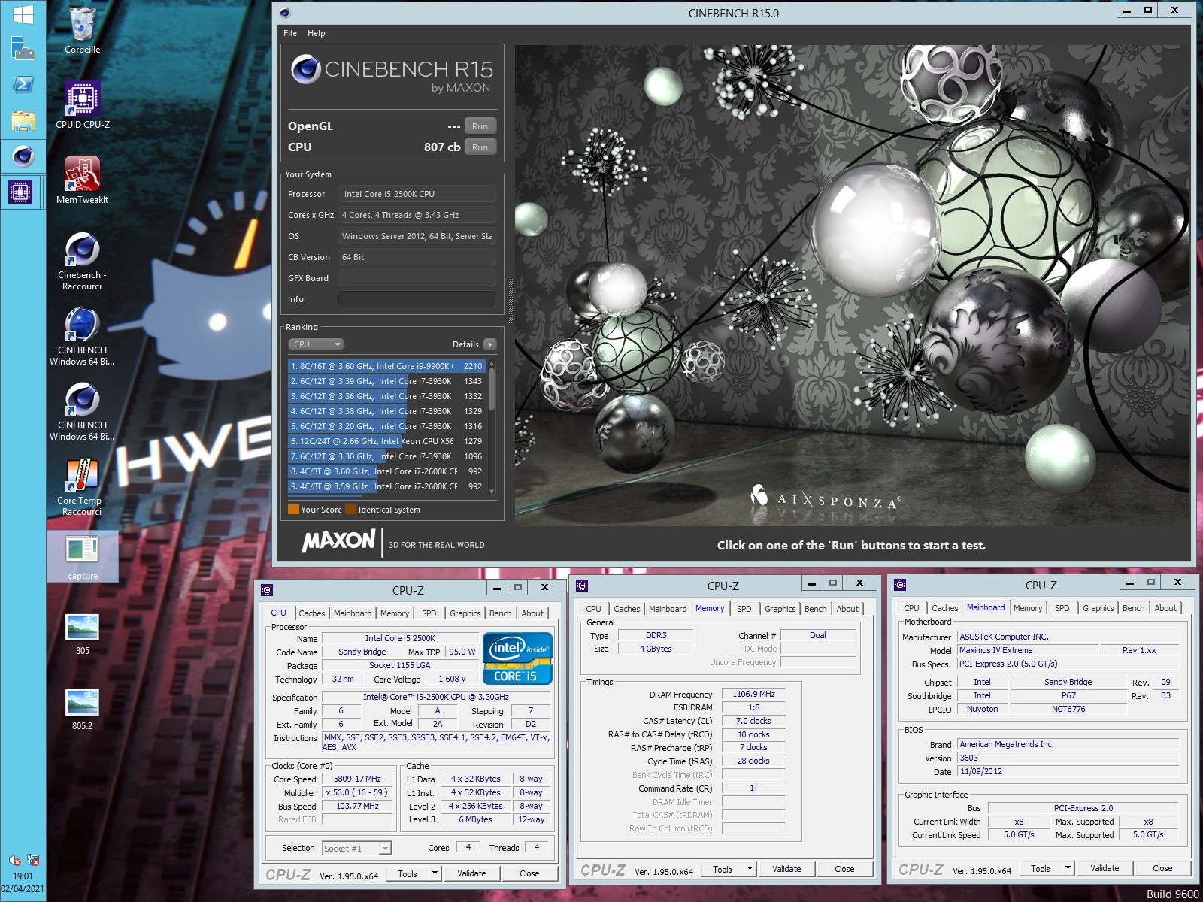Screen dimensions: 1203x902
Task: Open Tools dropdown arrow in Memory CPU-Z window
Action: (x=750, y=869)
